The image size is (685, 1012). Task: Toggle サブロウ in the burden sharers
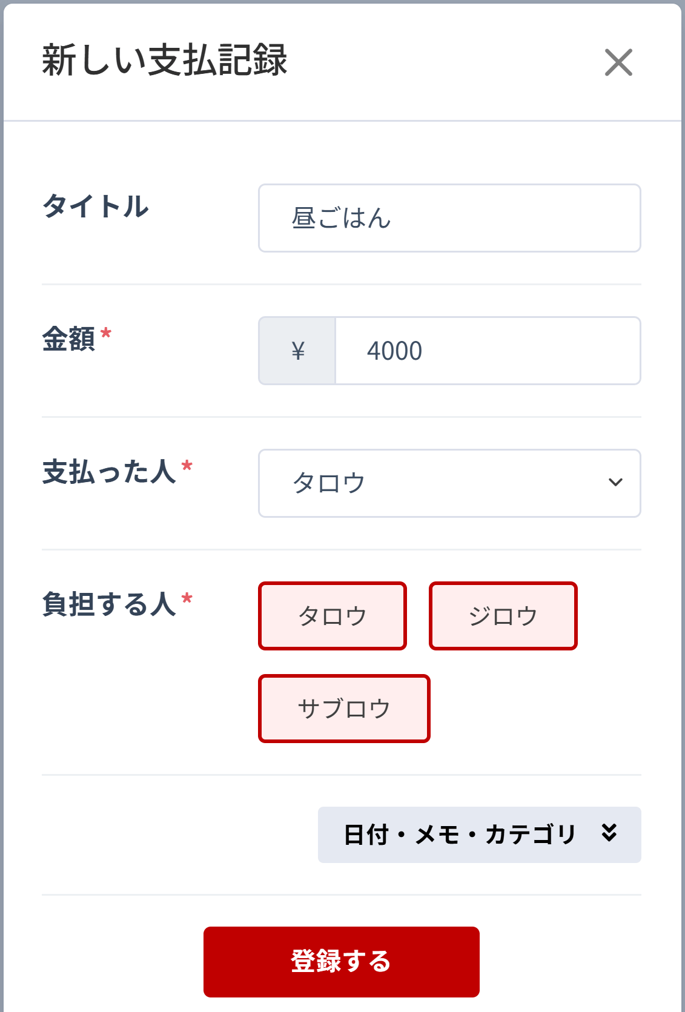point(344,707)
